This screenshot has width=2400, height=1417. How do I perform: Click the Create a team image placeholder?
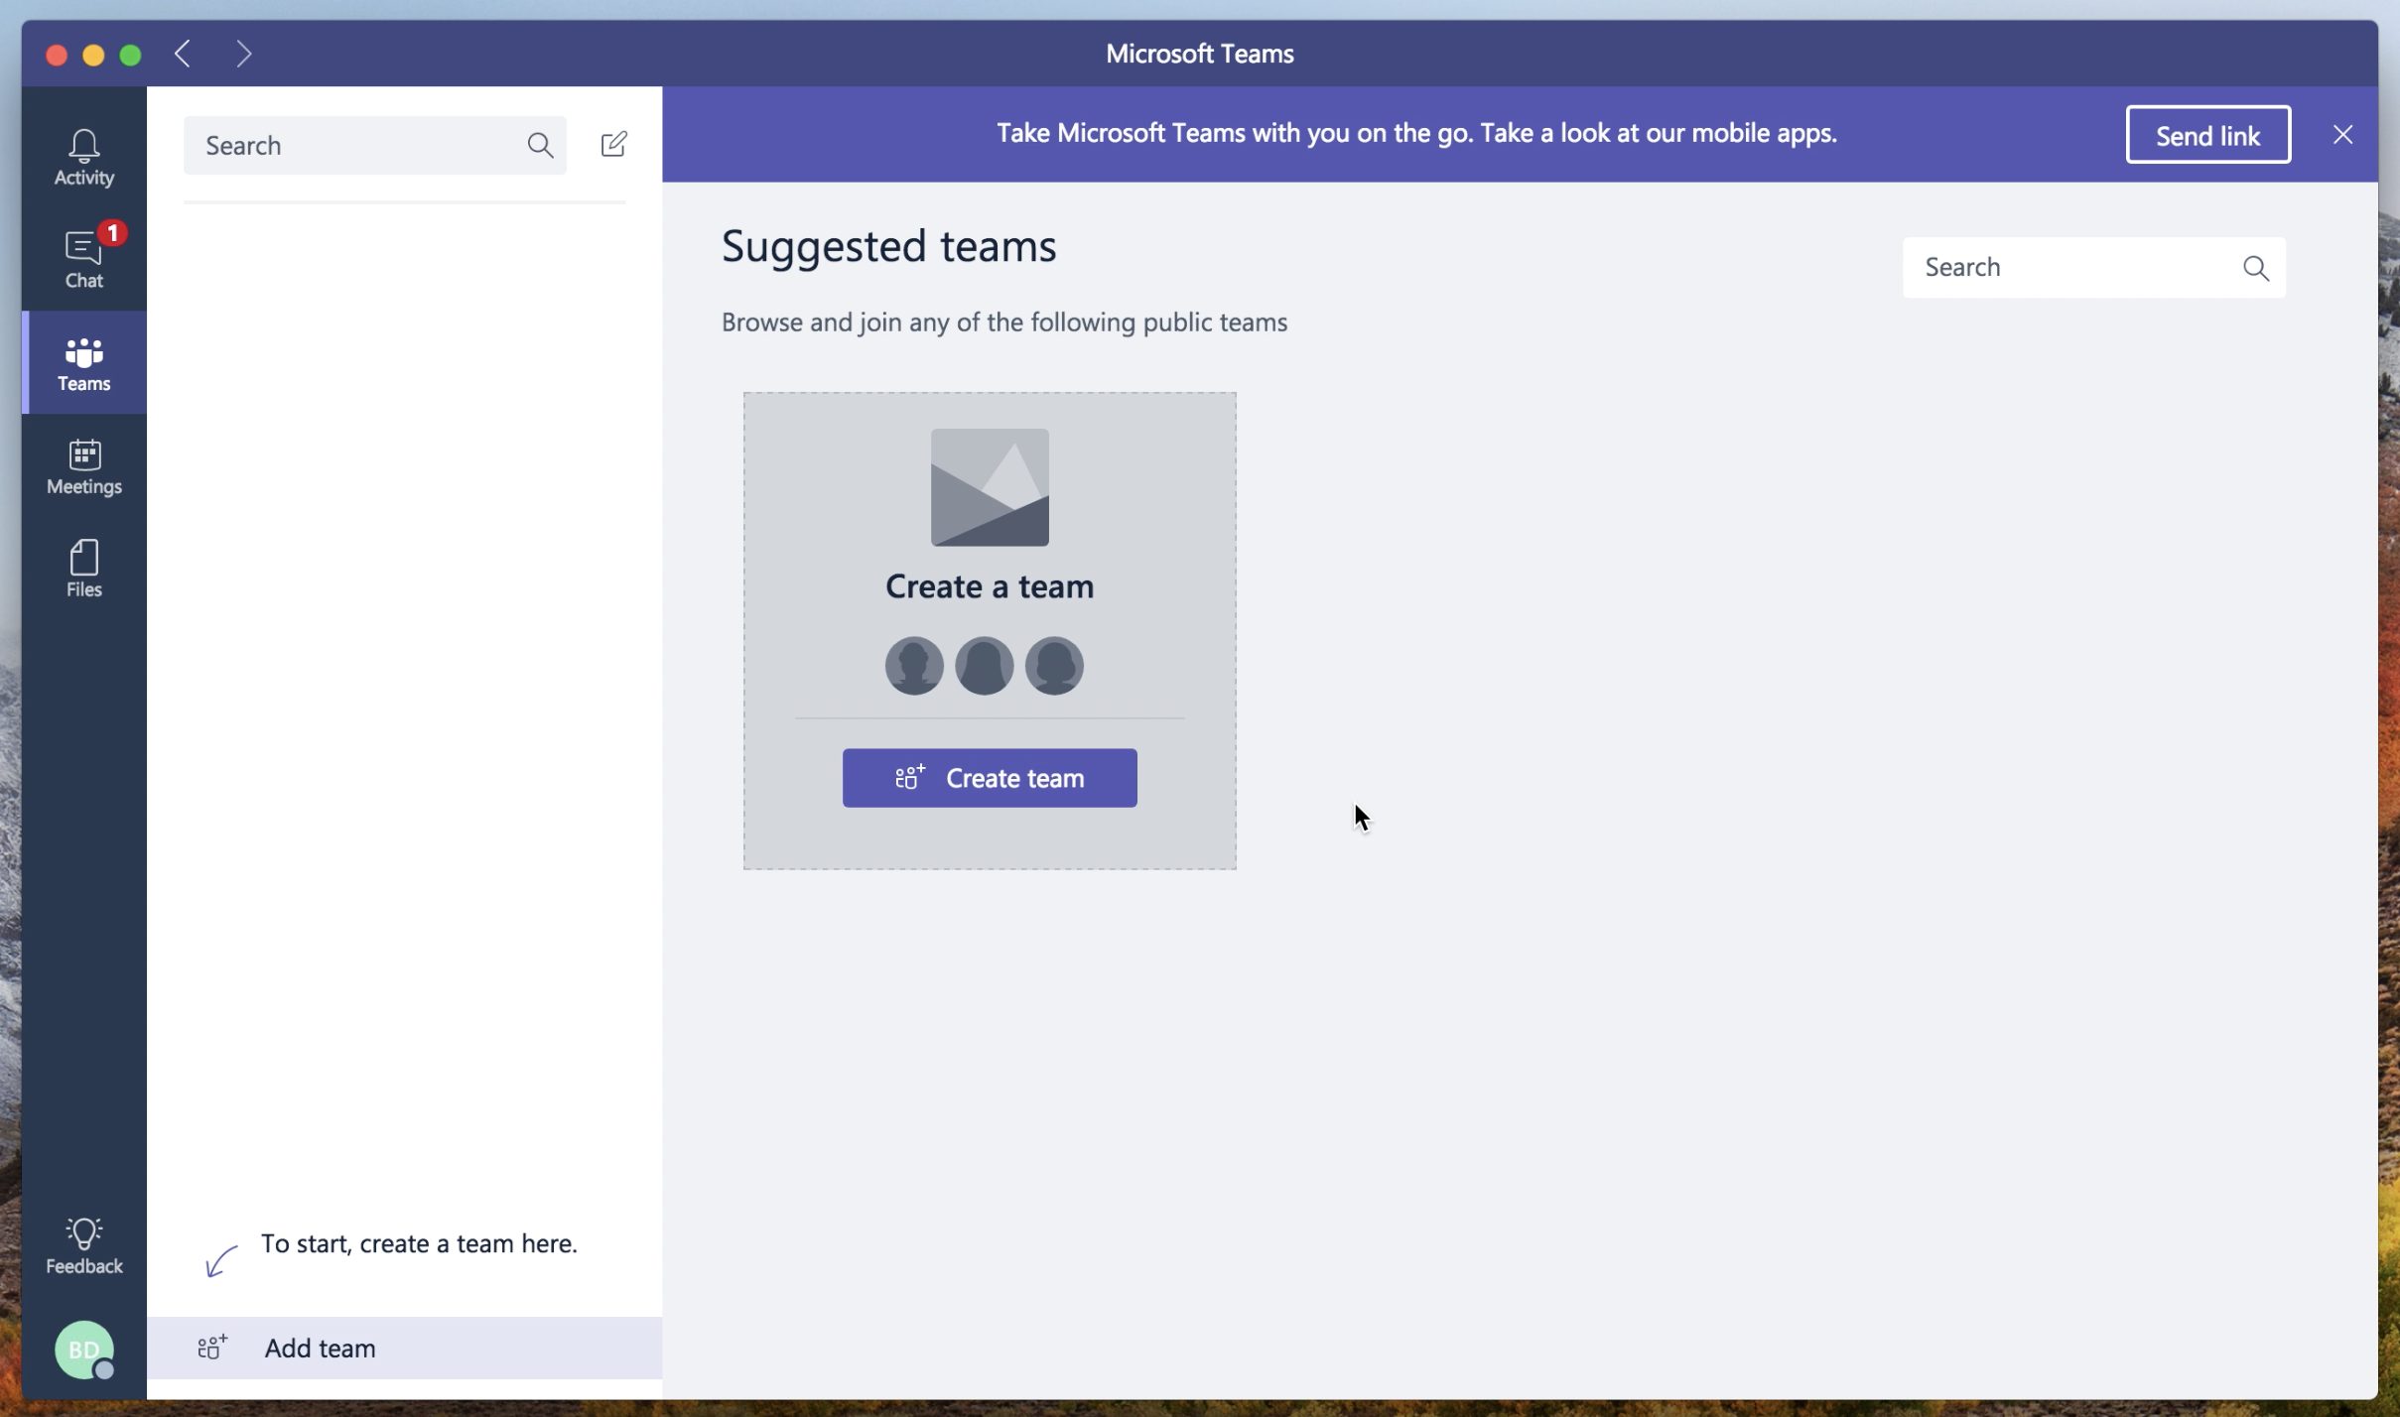tap(989, 487)
